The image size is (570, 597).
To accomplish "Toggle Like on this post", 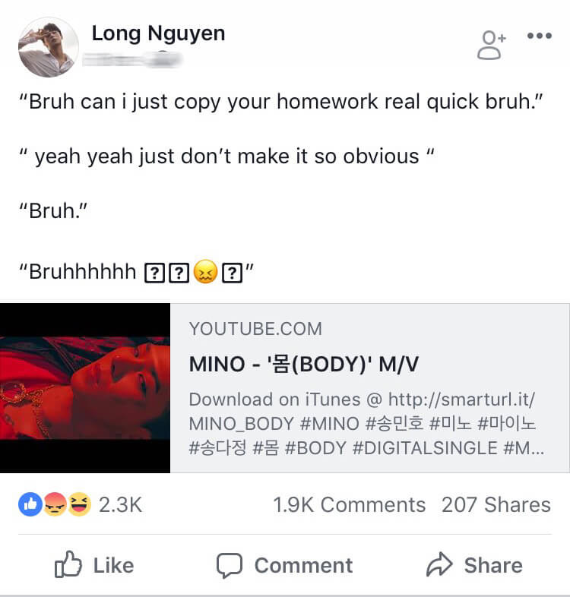I will click(94, 565).
